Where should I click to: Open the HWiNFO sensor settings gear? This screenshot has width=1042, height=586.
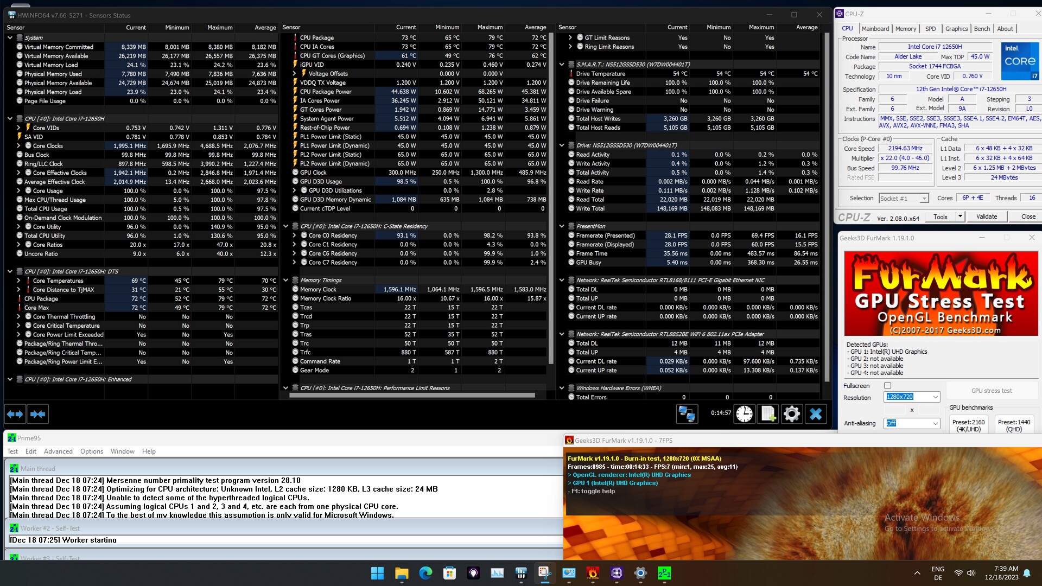[792, 414]
